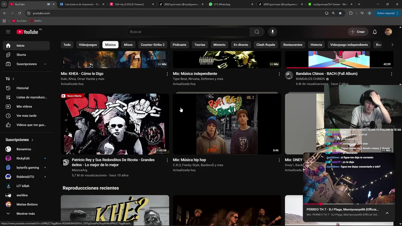This screenshot has width=402, height=226.
Task: Select the Counter-Strike 2 chip
Action: [x=153, y=45]
